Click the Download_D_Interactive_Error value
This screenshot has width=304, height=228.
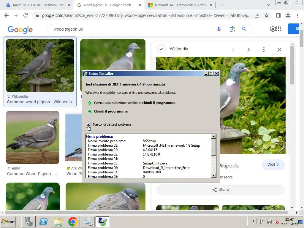[166, 168]
